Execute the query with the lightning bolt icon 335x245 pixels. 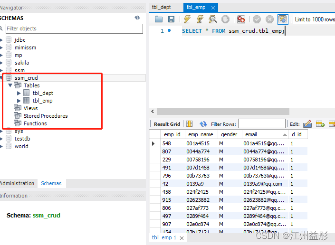pyautogui.click(x=187, y=19)
